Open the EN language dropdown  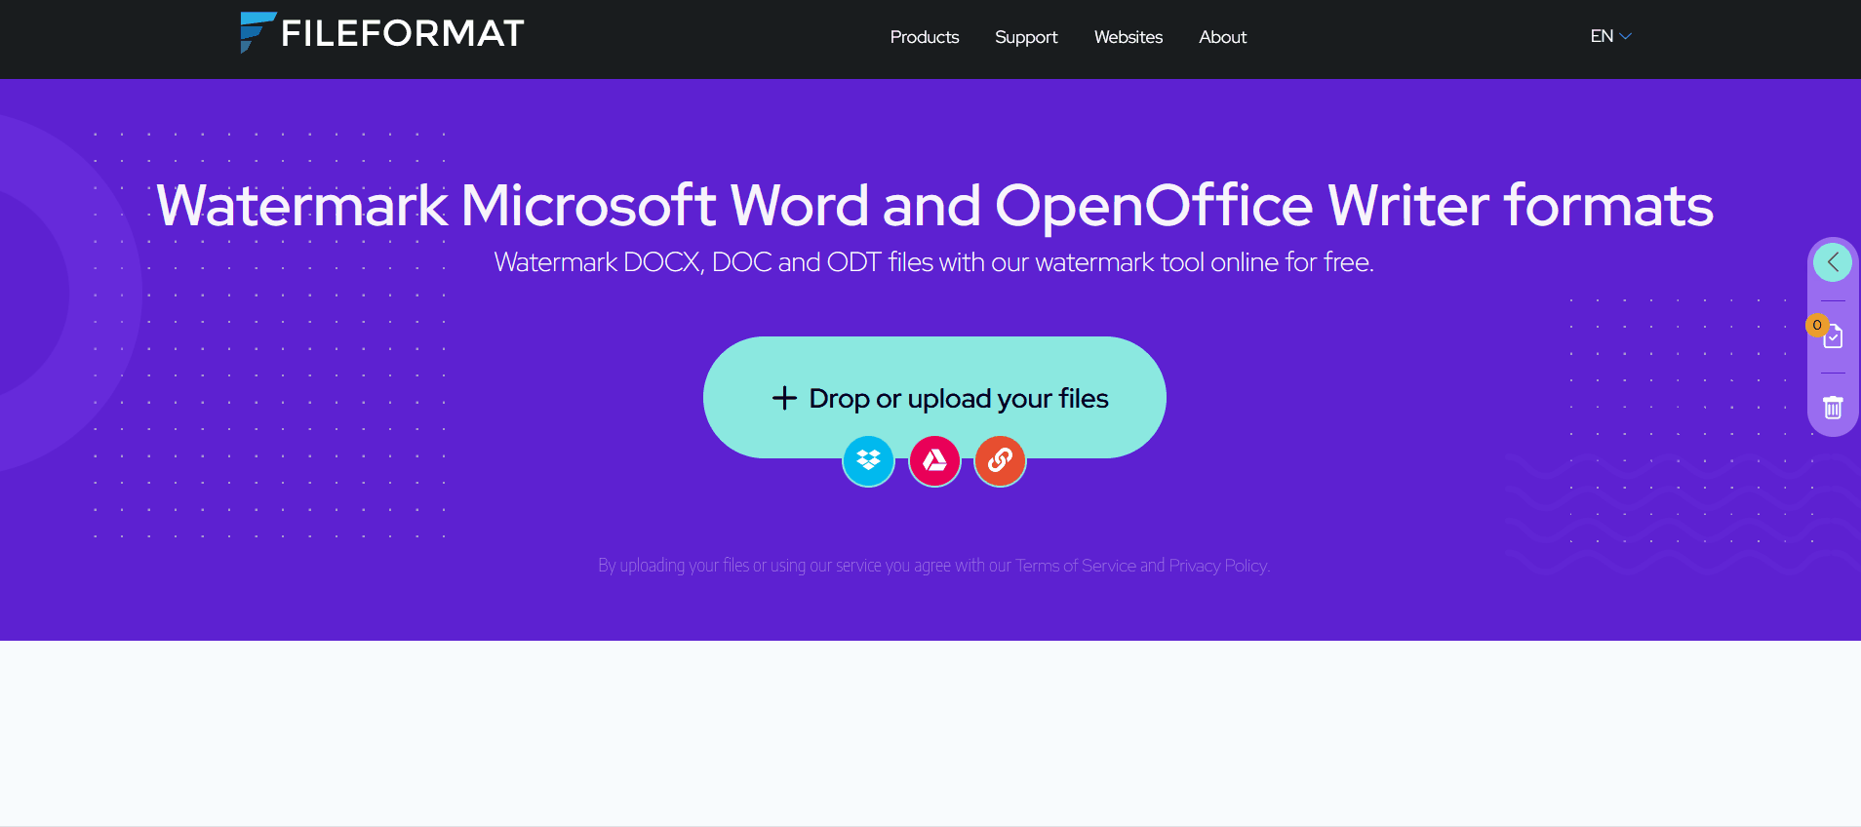tap(1602, 36)
